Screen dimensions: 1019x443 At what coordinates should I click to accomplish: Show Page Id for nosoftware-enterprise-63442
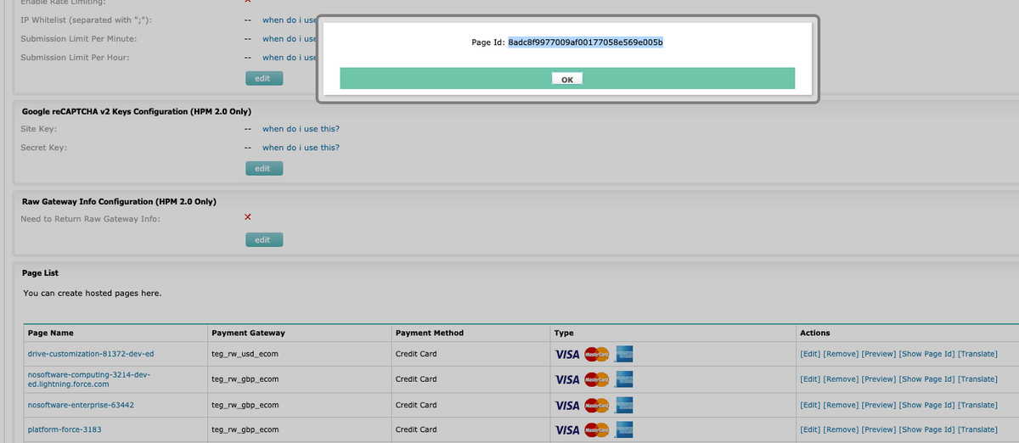tap(927, 405)
